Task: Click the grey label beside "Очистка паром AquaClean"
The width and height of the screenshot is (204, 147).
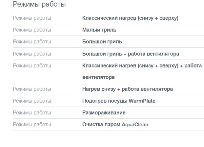Action: pos(32,125)
